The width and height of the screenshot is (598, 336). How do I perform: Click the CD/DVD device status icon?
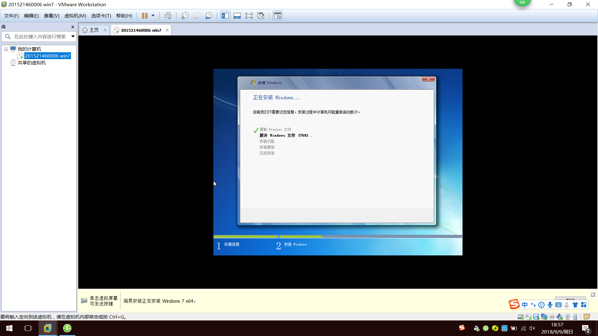click(x=529, y=317)
